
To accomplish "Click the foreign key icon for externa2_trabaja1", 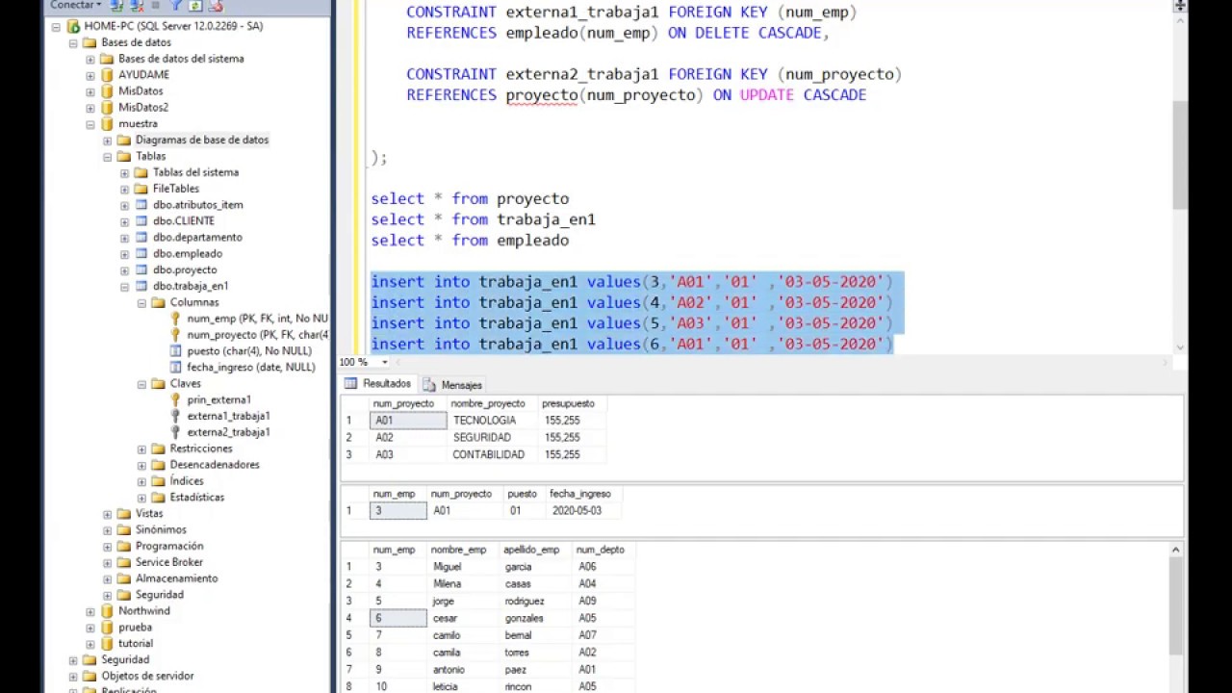I will point(176,432).
